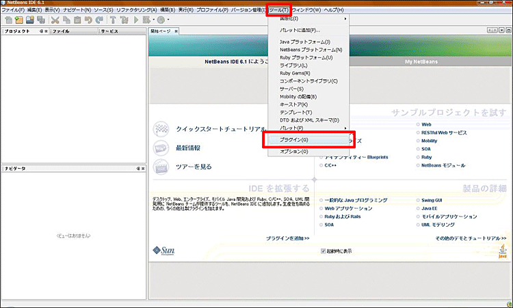Choose パレットに追加(P)... menu entry
Screen dimensions: 513x308
(x=308, y=30)
